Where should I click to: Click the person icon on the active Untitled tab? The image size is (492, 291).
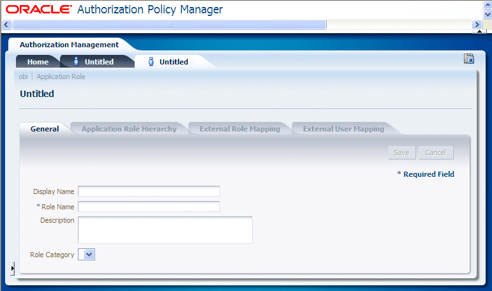(x=151, y=61)
